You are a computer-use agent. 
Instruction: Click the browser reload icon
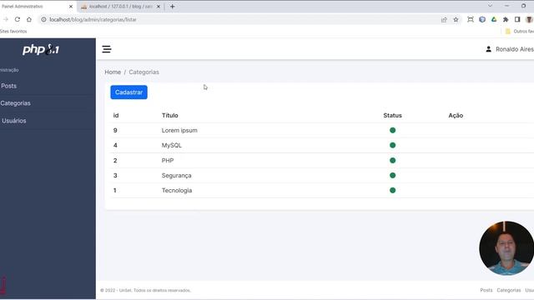pos(18,20)
